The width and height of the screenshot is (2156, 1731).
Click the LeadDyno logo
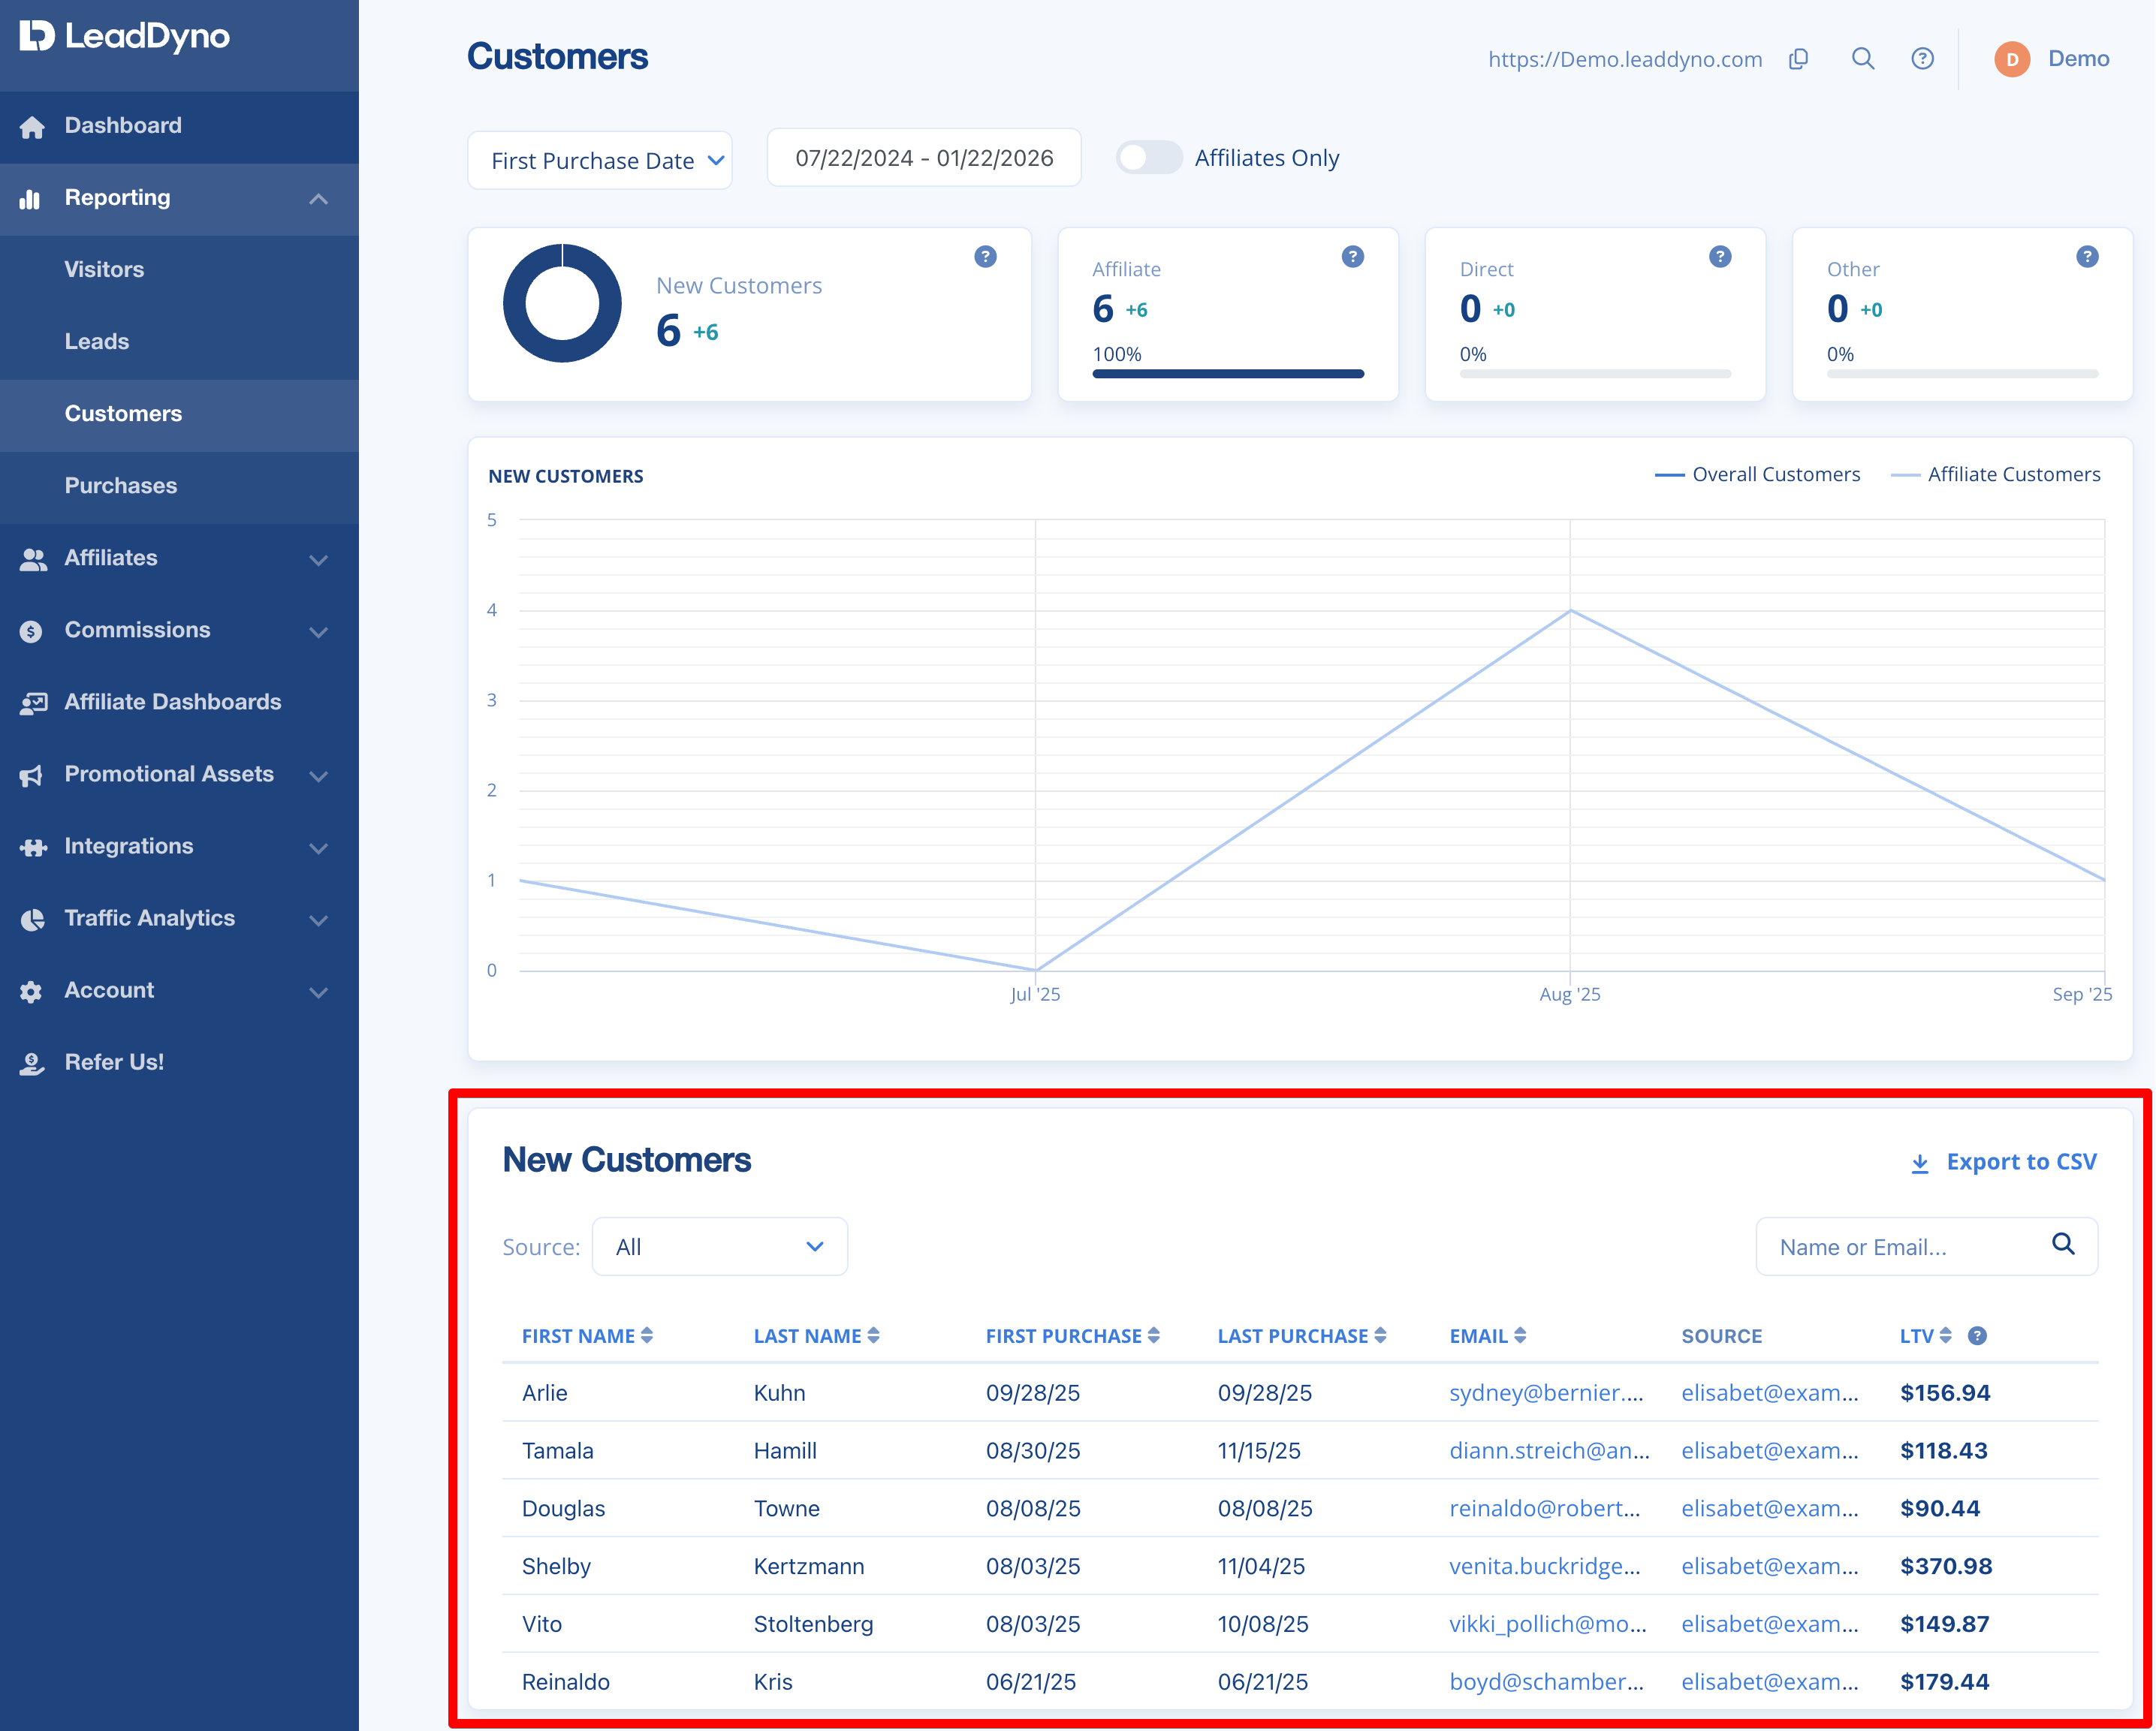coord(125,36)
